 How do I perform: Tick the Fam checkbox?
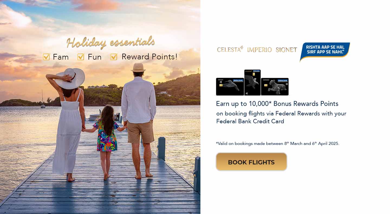(46, 57)
